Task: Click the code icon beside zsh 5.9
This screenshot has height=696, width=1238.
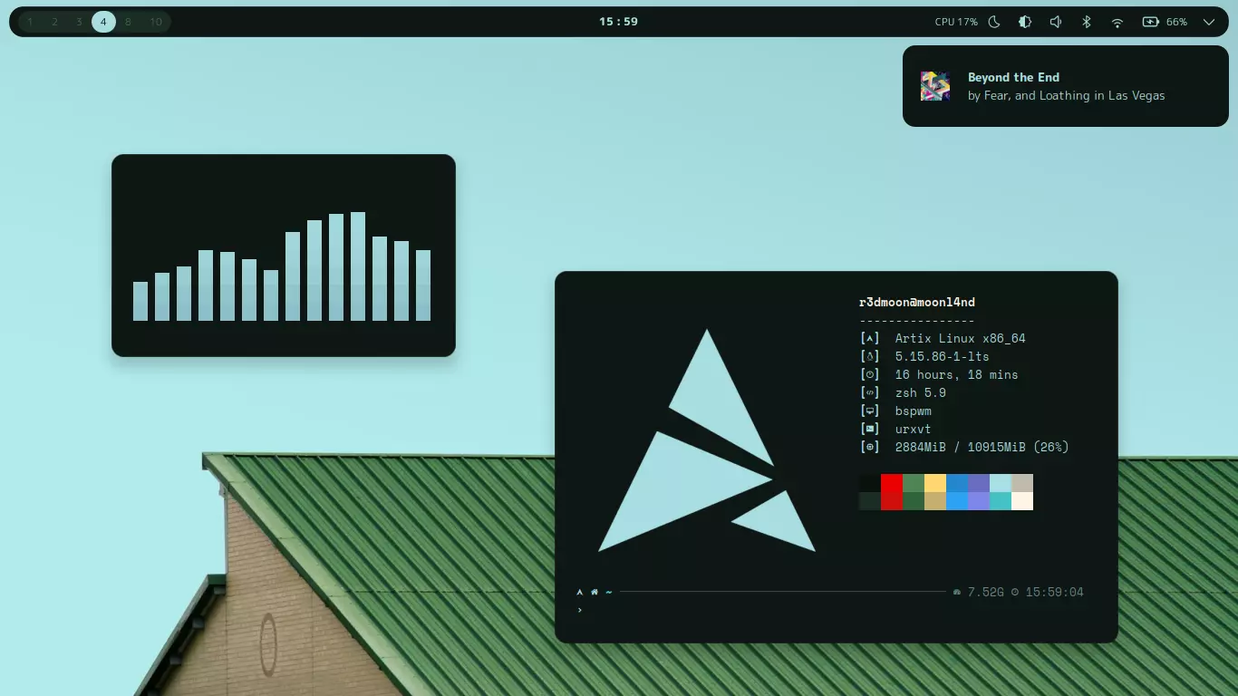Action: coord(870,392)
